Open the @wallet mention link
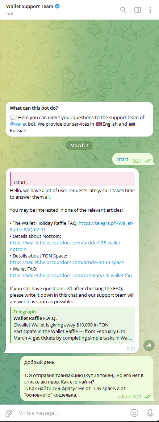 click(18, 124)
